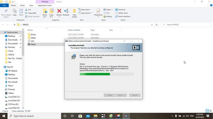The height and width of the screenshot is (119, 213).
Task: Open Videos under This PC
Action: [11, 93]
